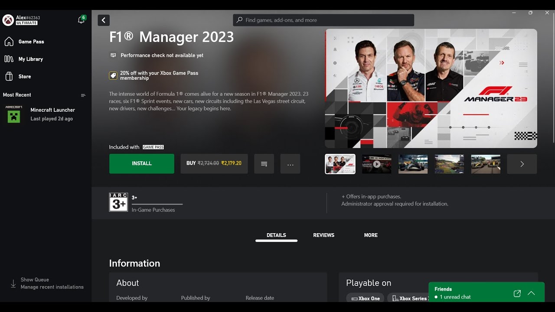This screenshot has height=312, width=555.
Task: Open Most Recent sort options icon
Action: pyautogui.click(x=83, y=95)
